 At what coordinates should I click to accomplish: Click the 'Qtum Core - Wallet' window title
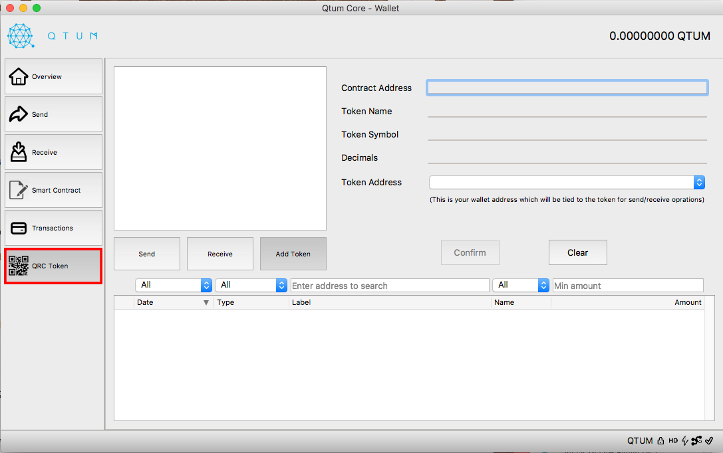coord(361,8)
